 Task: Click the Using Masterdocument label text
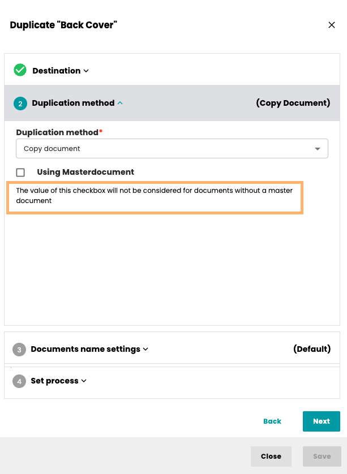[85, 172]
